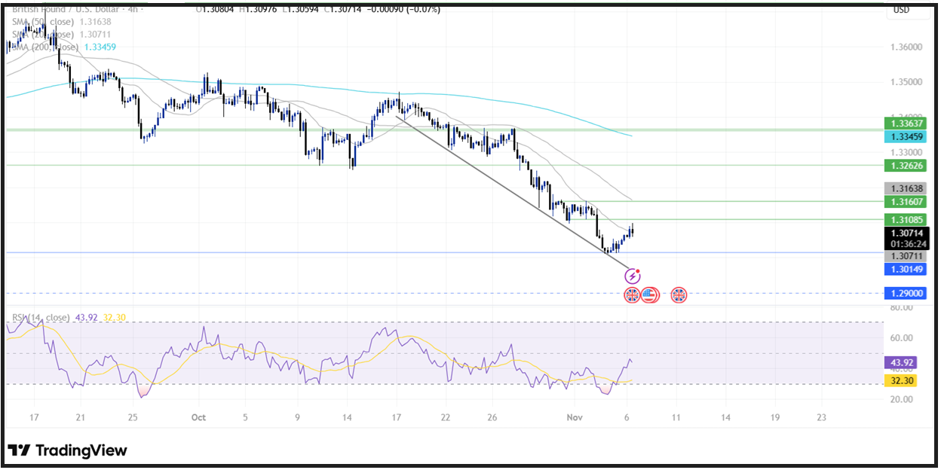Click Nov on the time axis
941x473 pixels.
coord(575,416)
